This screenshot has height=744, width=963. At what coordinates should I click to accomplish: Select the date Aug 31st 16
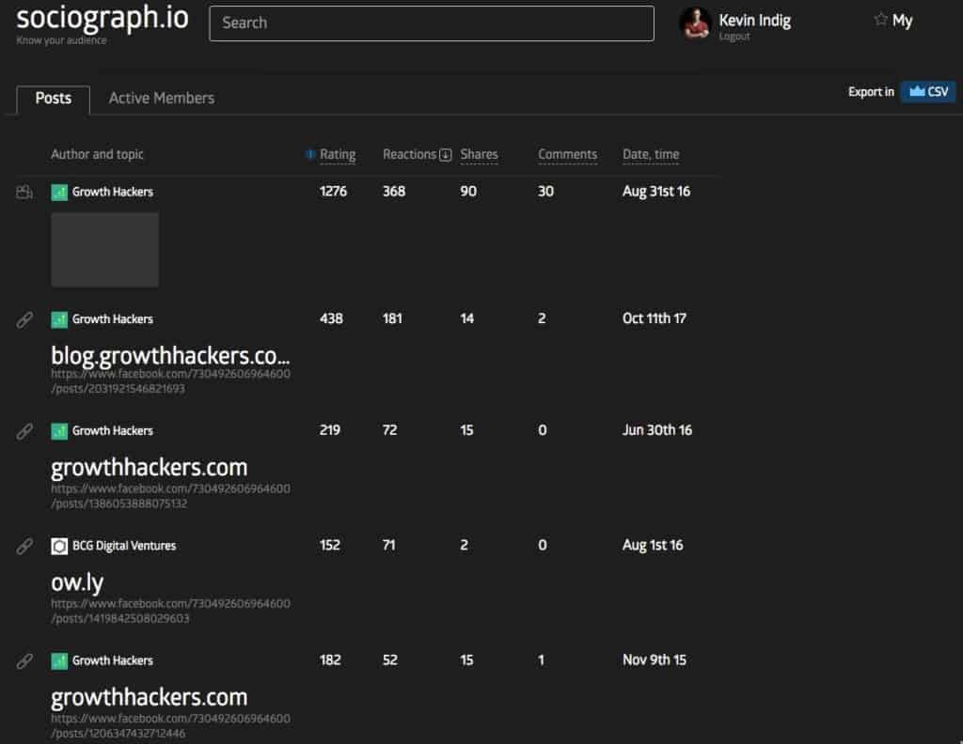point(656,192)
